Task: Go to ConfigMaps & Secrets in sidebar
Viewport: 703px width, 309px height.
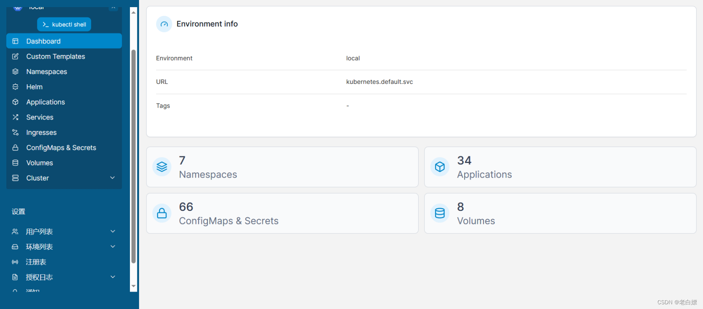Action: click(64, 148)
